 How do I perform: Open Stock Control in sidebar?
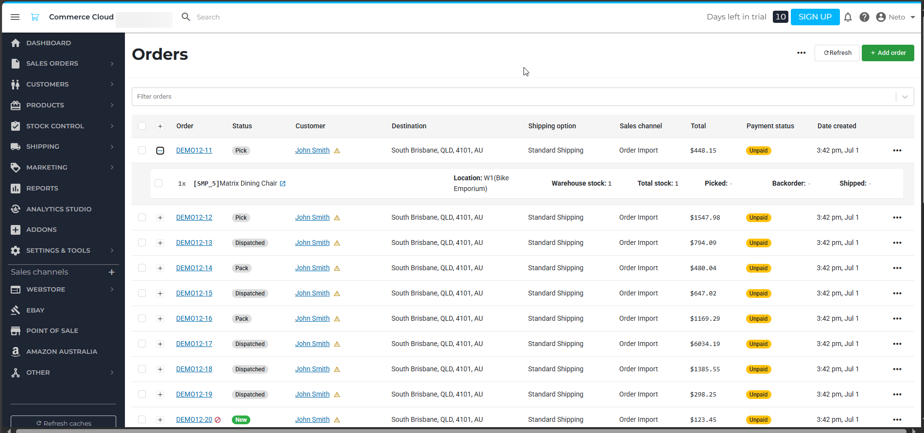(x=55, y=126)
